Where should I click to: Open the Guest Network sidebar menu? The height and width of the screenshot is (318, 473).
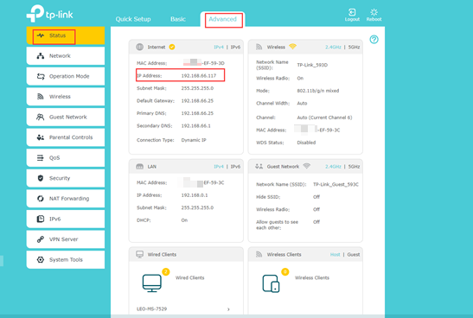click(x=66, y=117)
